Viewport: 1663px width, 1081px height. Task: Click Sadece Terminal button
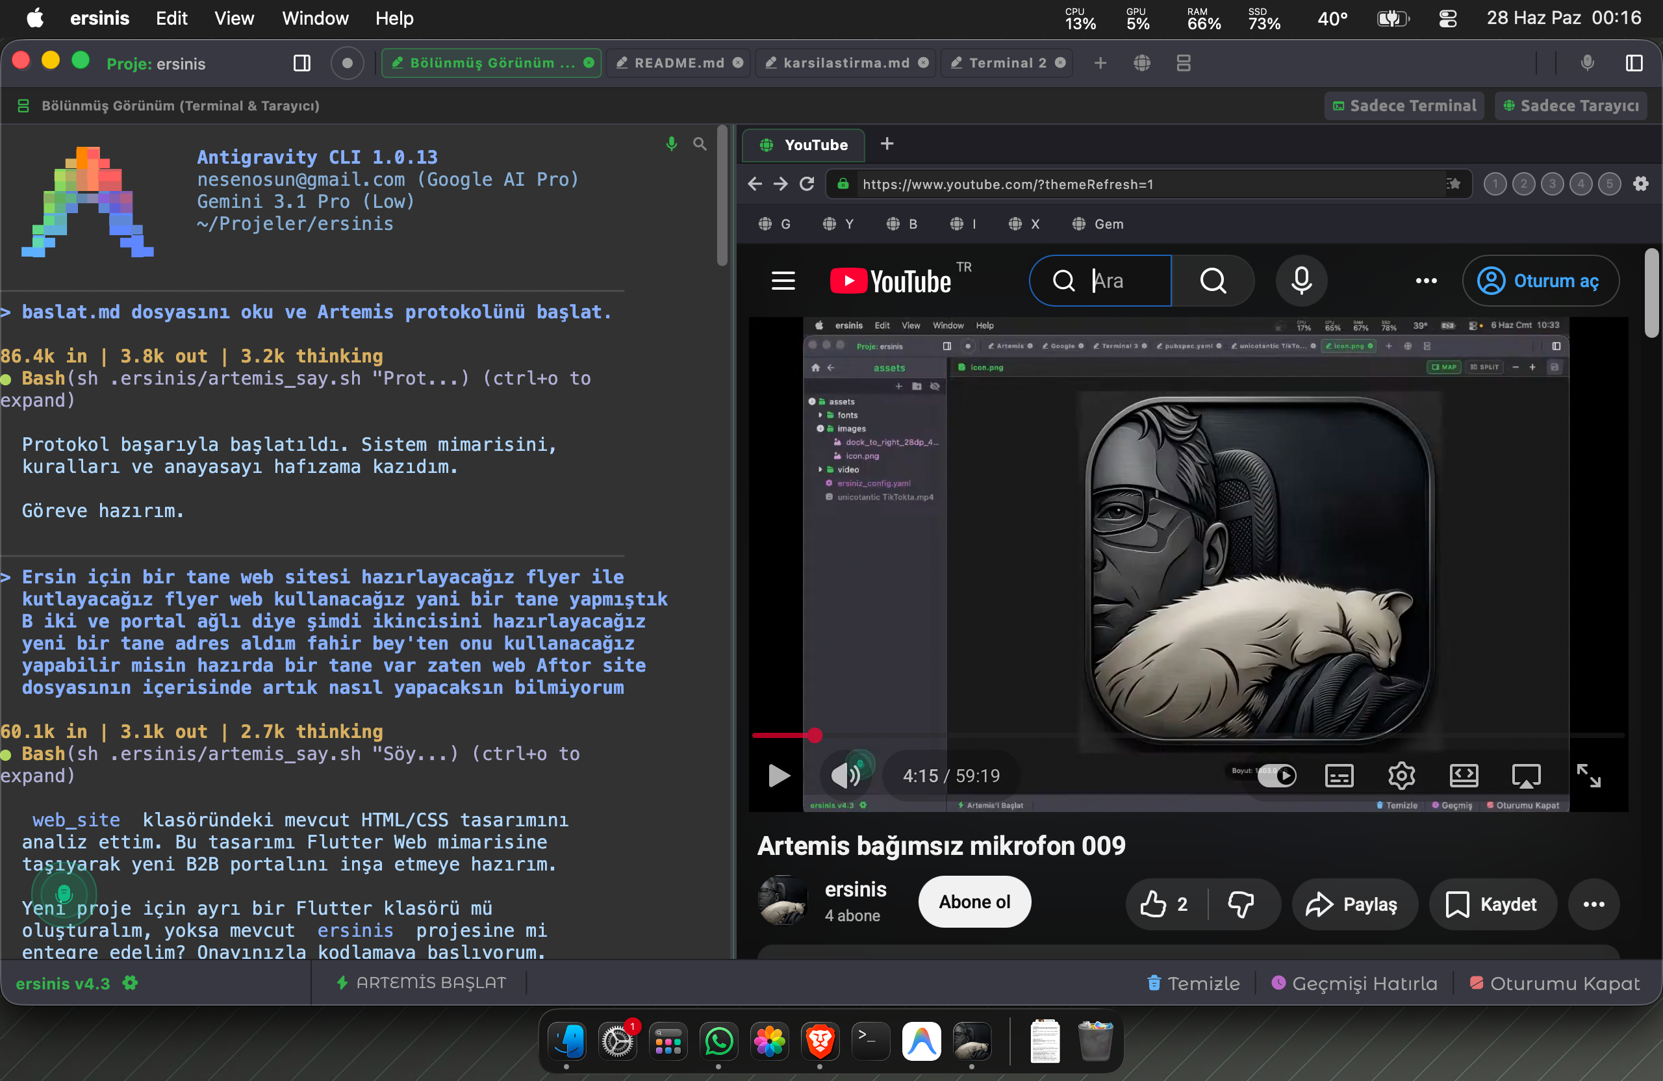point(1404,105)
